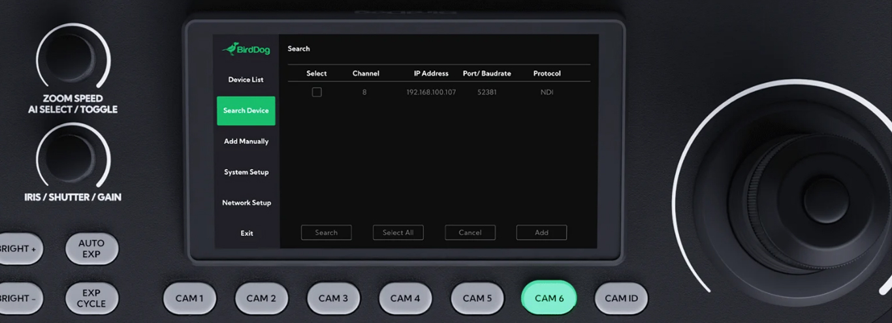Click the BirdDog logo

pos(246,49)
